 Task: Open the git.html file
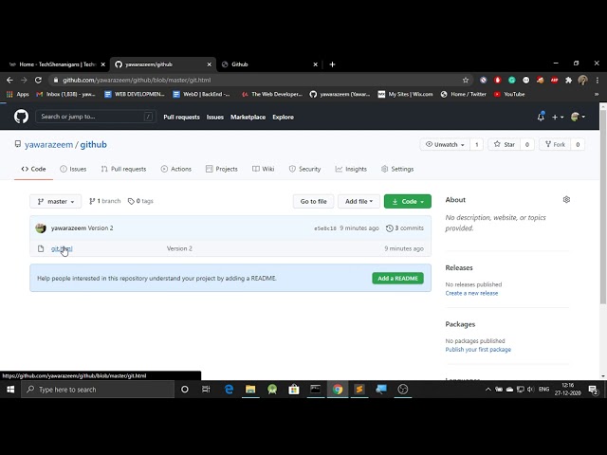[x=62, y=248]
